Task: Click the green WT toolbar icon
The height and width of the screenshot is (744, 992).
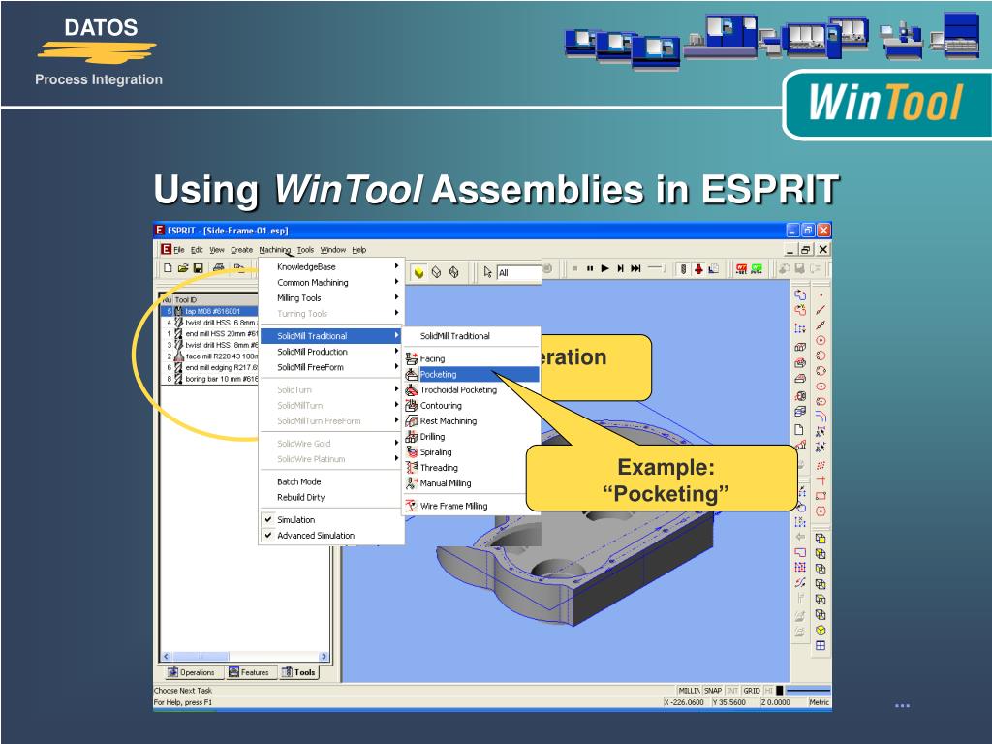Action: click(x=756, y=269)
